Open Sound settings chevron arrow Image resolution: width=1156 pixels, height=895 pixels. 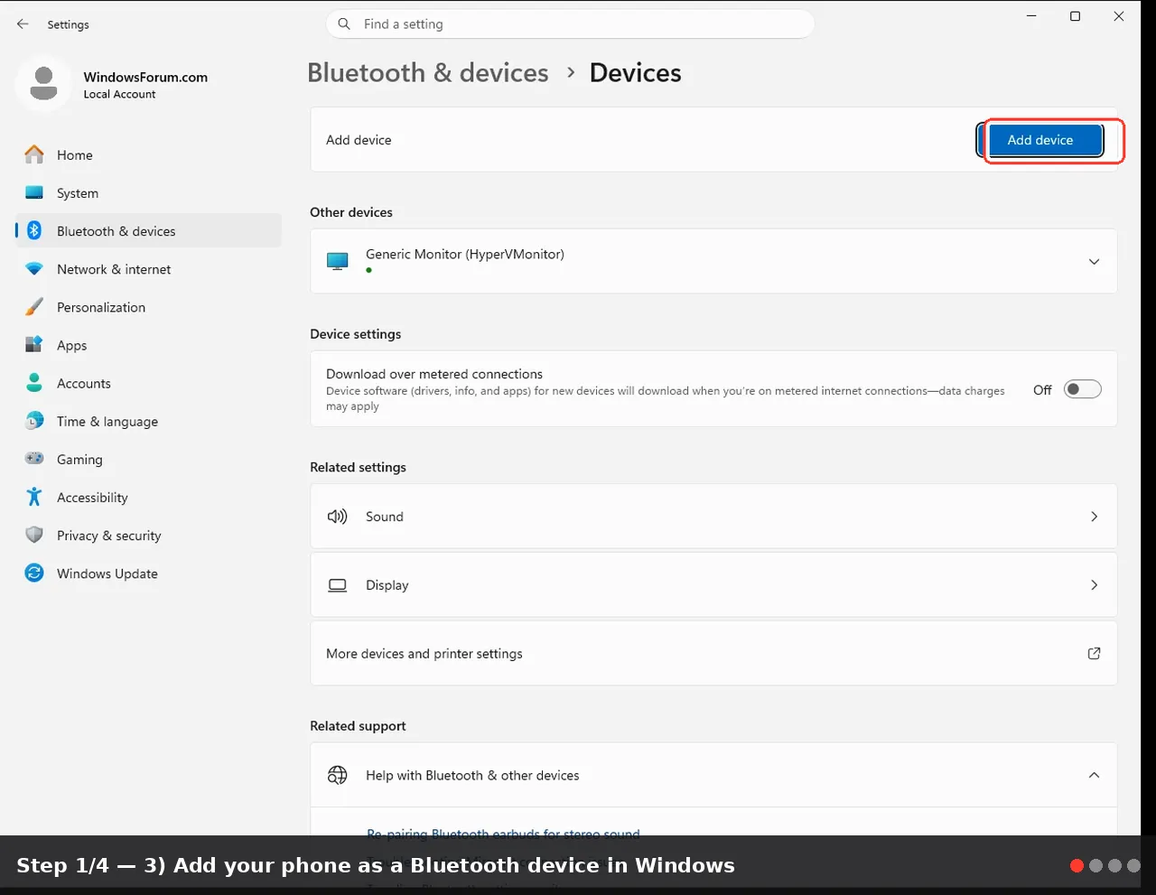tap(1094, 517)
